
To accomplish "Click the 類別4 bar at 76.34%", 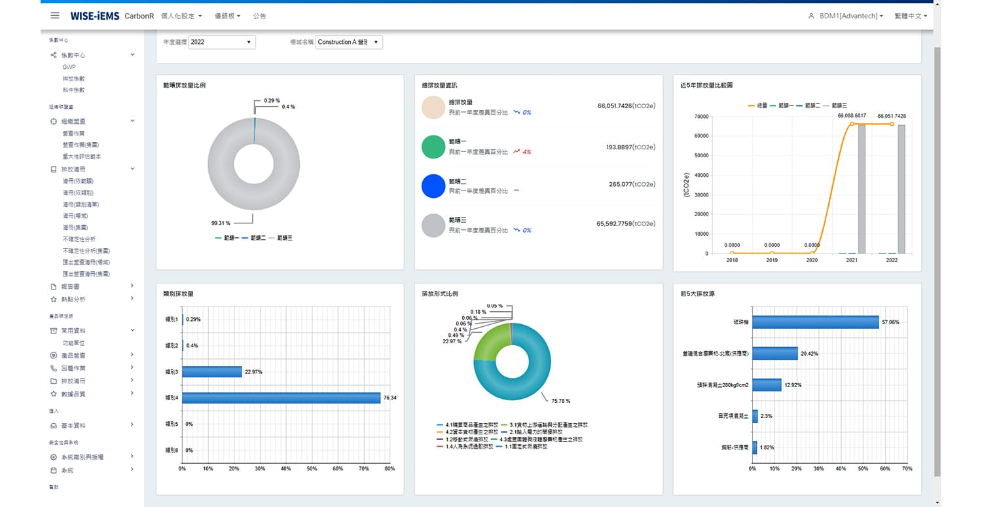I will point(282,398).
